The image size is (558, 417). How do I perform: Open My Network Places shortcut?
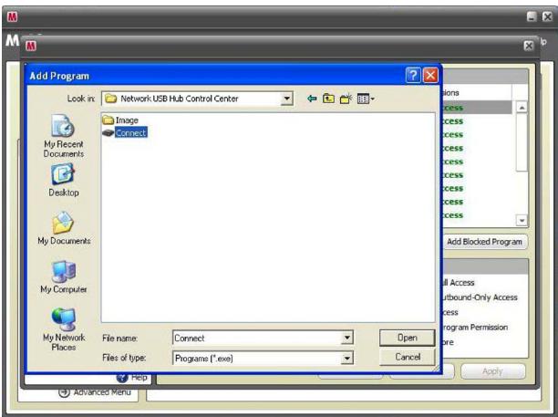click(x=64, y=329)
